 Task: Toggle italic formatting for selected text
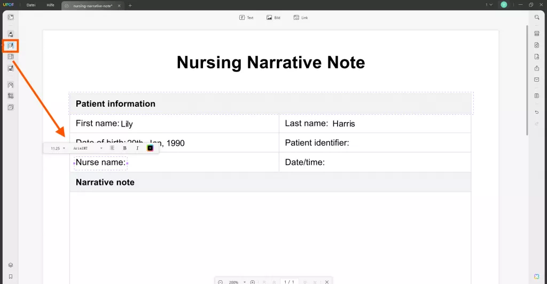click(137, 148)
